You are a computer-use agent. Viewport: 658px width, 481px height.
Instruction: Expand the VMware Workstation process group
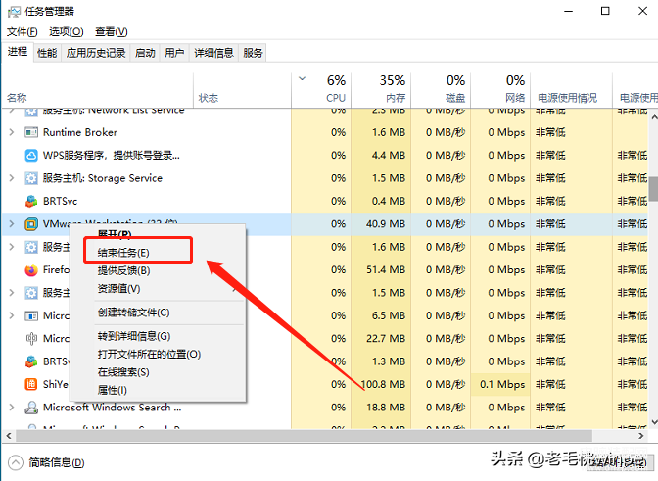pyautogui.click(x=12, y=224)
